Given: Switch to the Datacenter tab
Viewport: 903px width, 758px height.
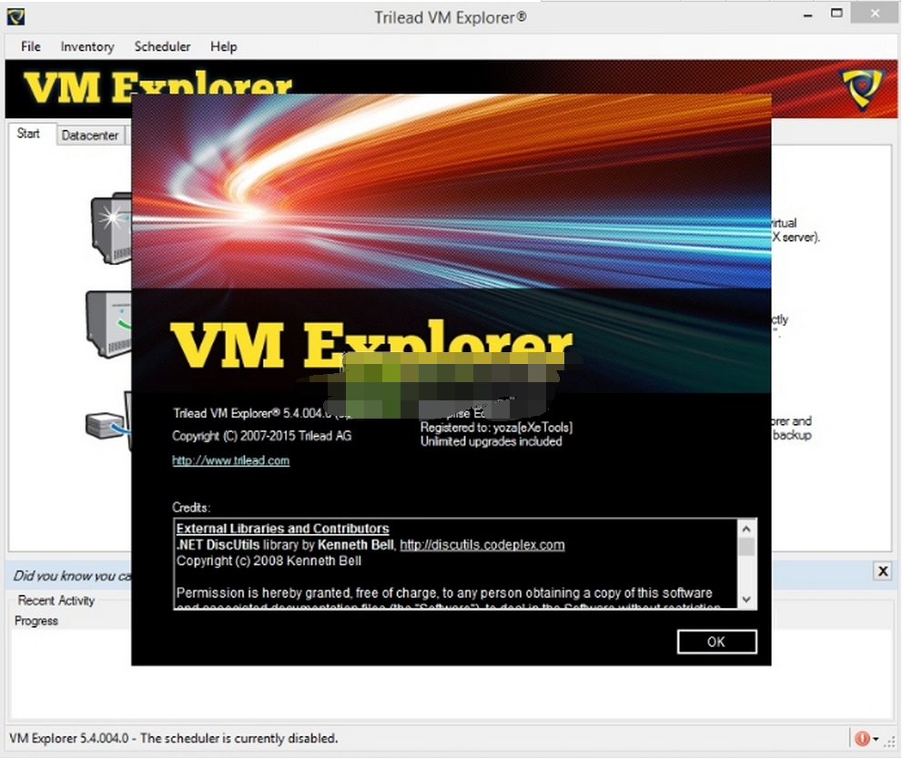Looking at the screenshot, I should (x=90, y=136).
